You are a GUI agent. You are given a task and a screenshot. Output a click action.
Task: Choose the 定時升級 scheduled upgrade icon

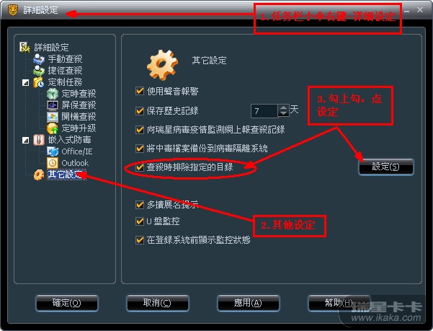point(52,128)
